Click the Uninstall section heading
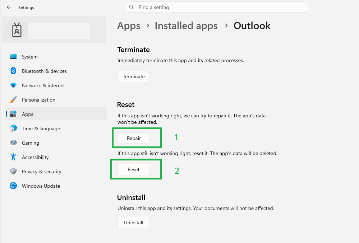This screenshot has height=243, width=359. (x=131, y=197)
